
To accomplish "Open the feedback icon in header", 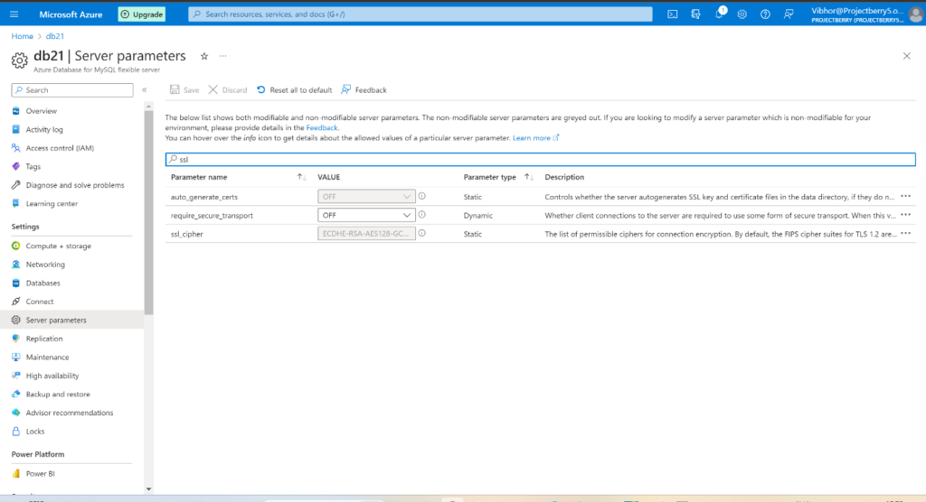I will (789, 14).
